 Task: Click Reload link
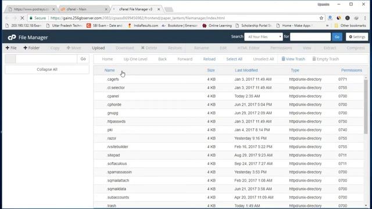209,59
